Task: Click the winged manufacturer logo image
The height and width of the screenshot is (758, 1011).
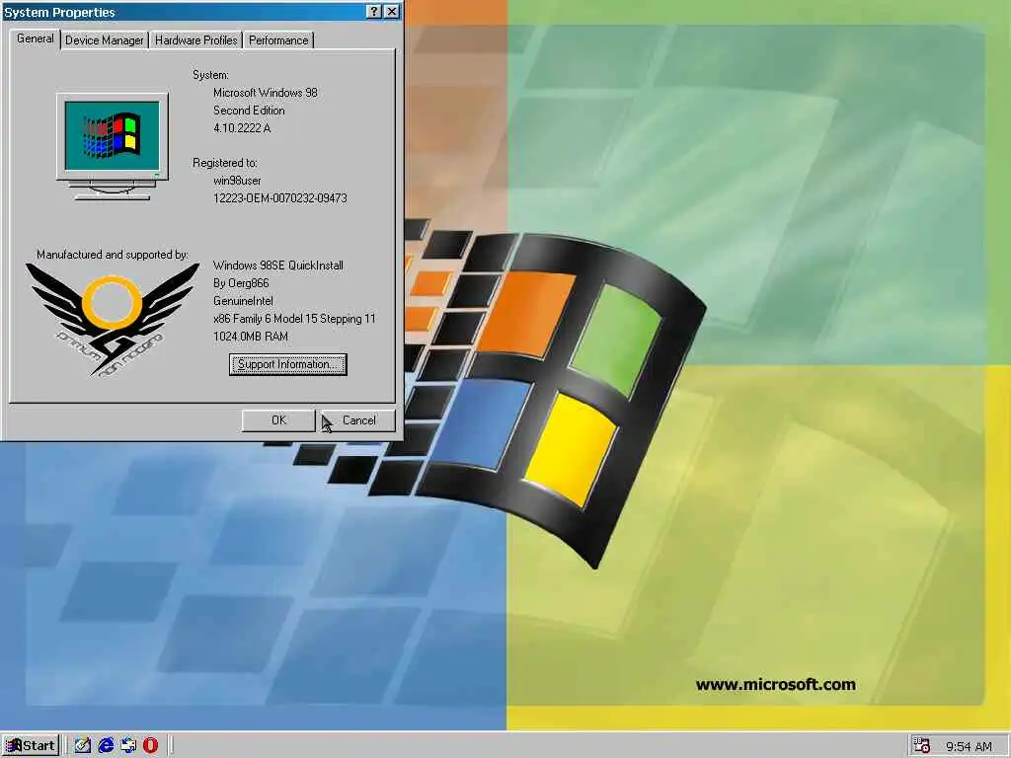Action: pyautogui.click(x=113, y=320)
